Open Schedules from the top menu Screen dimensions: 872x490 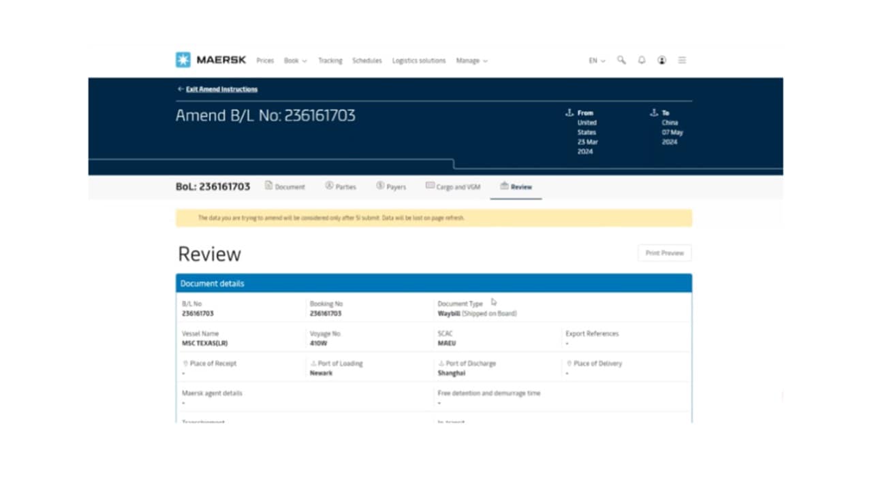point(367,61)
